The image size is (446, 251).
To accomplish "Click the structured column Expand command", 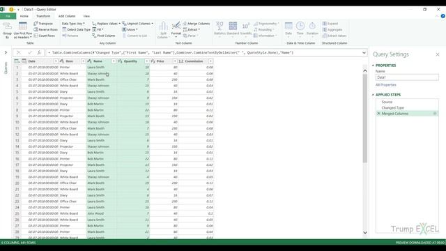I will pos(330,23).
